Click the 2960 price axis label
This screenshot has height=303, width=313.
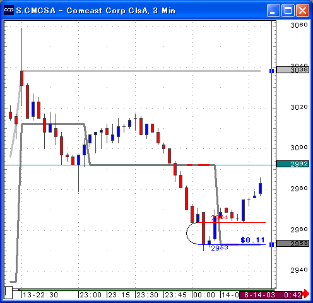[x=299, y=230]
